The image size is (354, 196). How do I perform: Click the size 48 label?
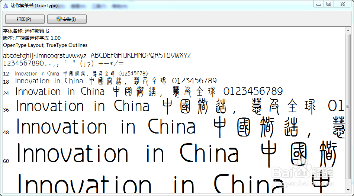6,132
